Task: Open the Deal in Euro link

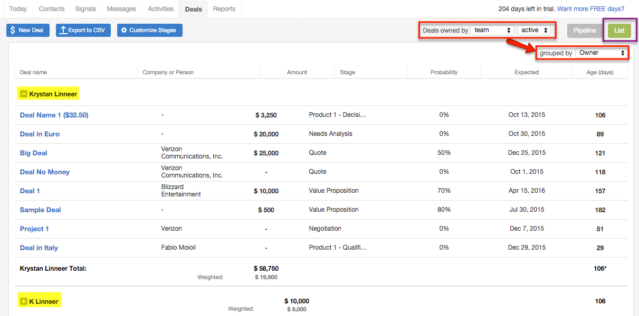Action: 40,134
